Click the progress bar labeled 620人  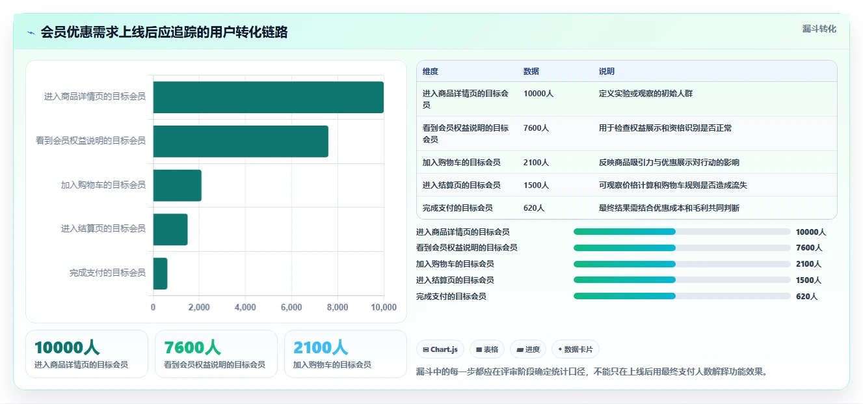tap(682, 296)
